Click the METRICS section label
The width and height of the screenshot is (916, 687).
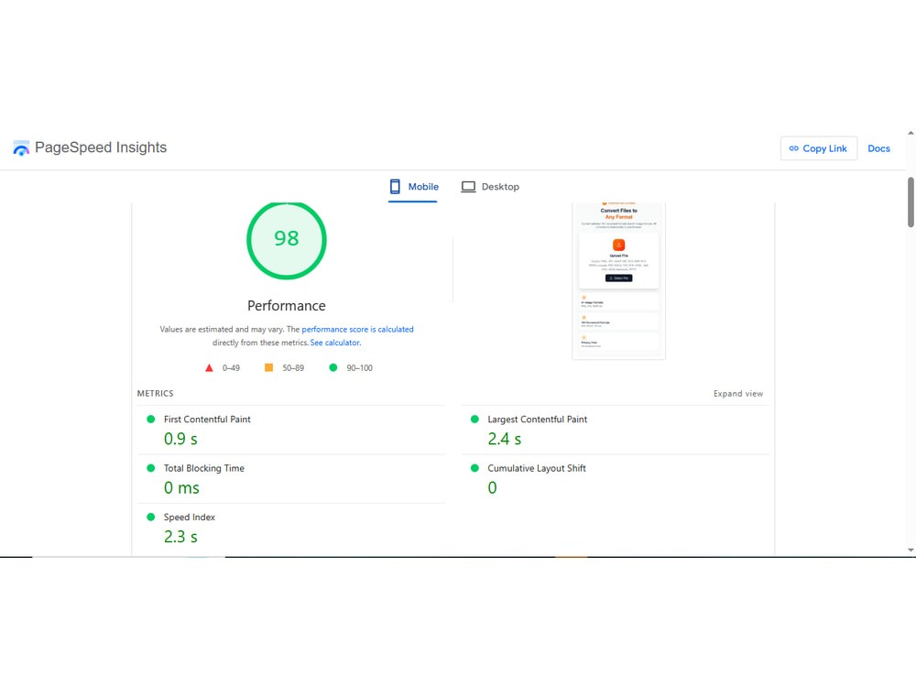click(x=156, y=394)
